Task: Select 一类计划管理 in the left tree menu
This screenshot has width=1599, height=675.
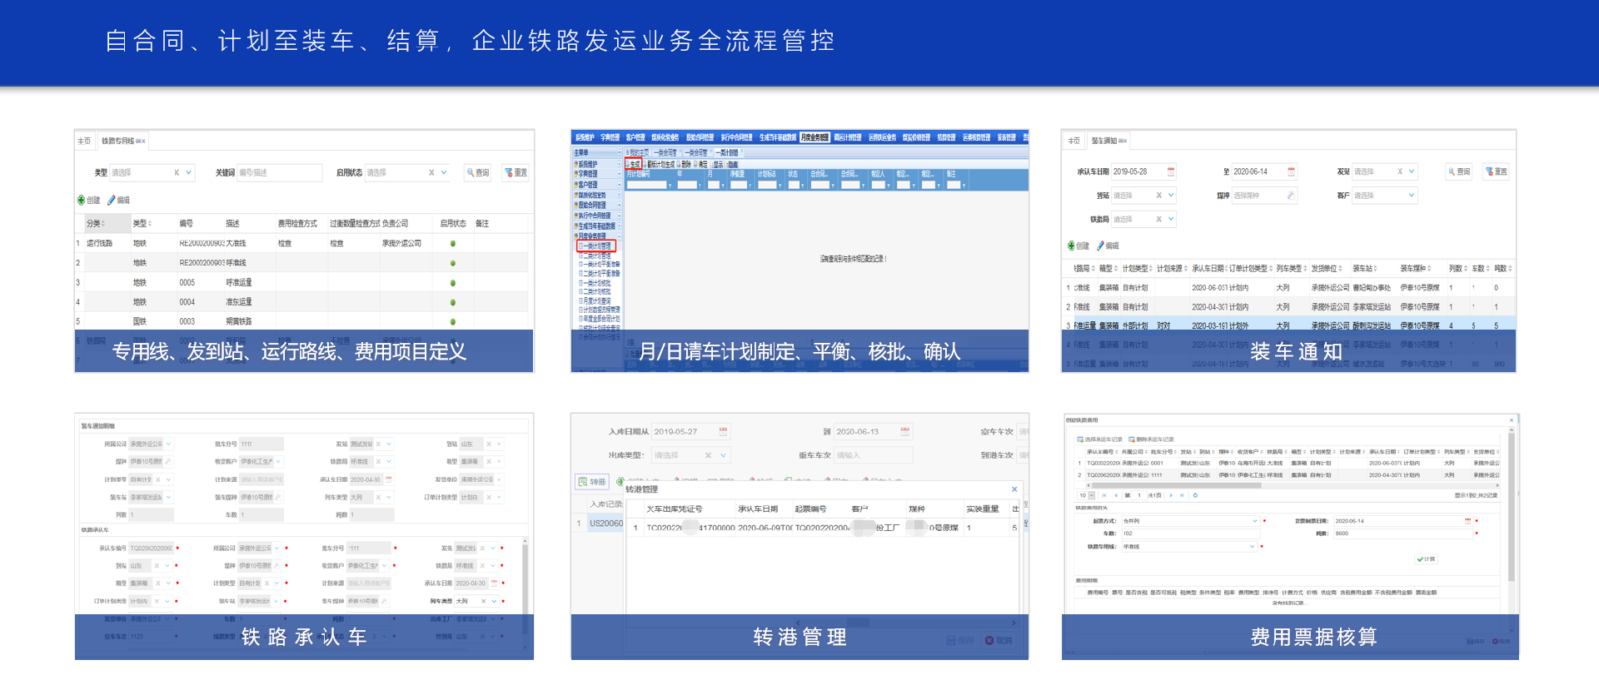Action: tap(596, 246)
